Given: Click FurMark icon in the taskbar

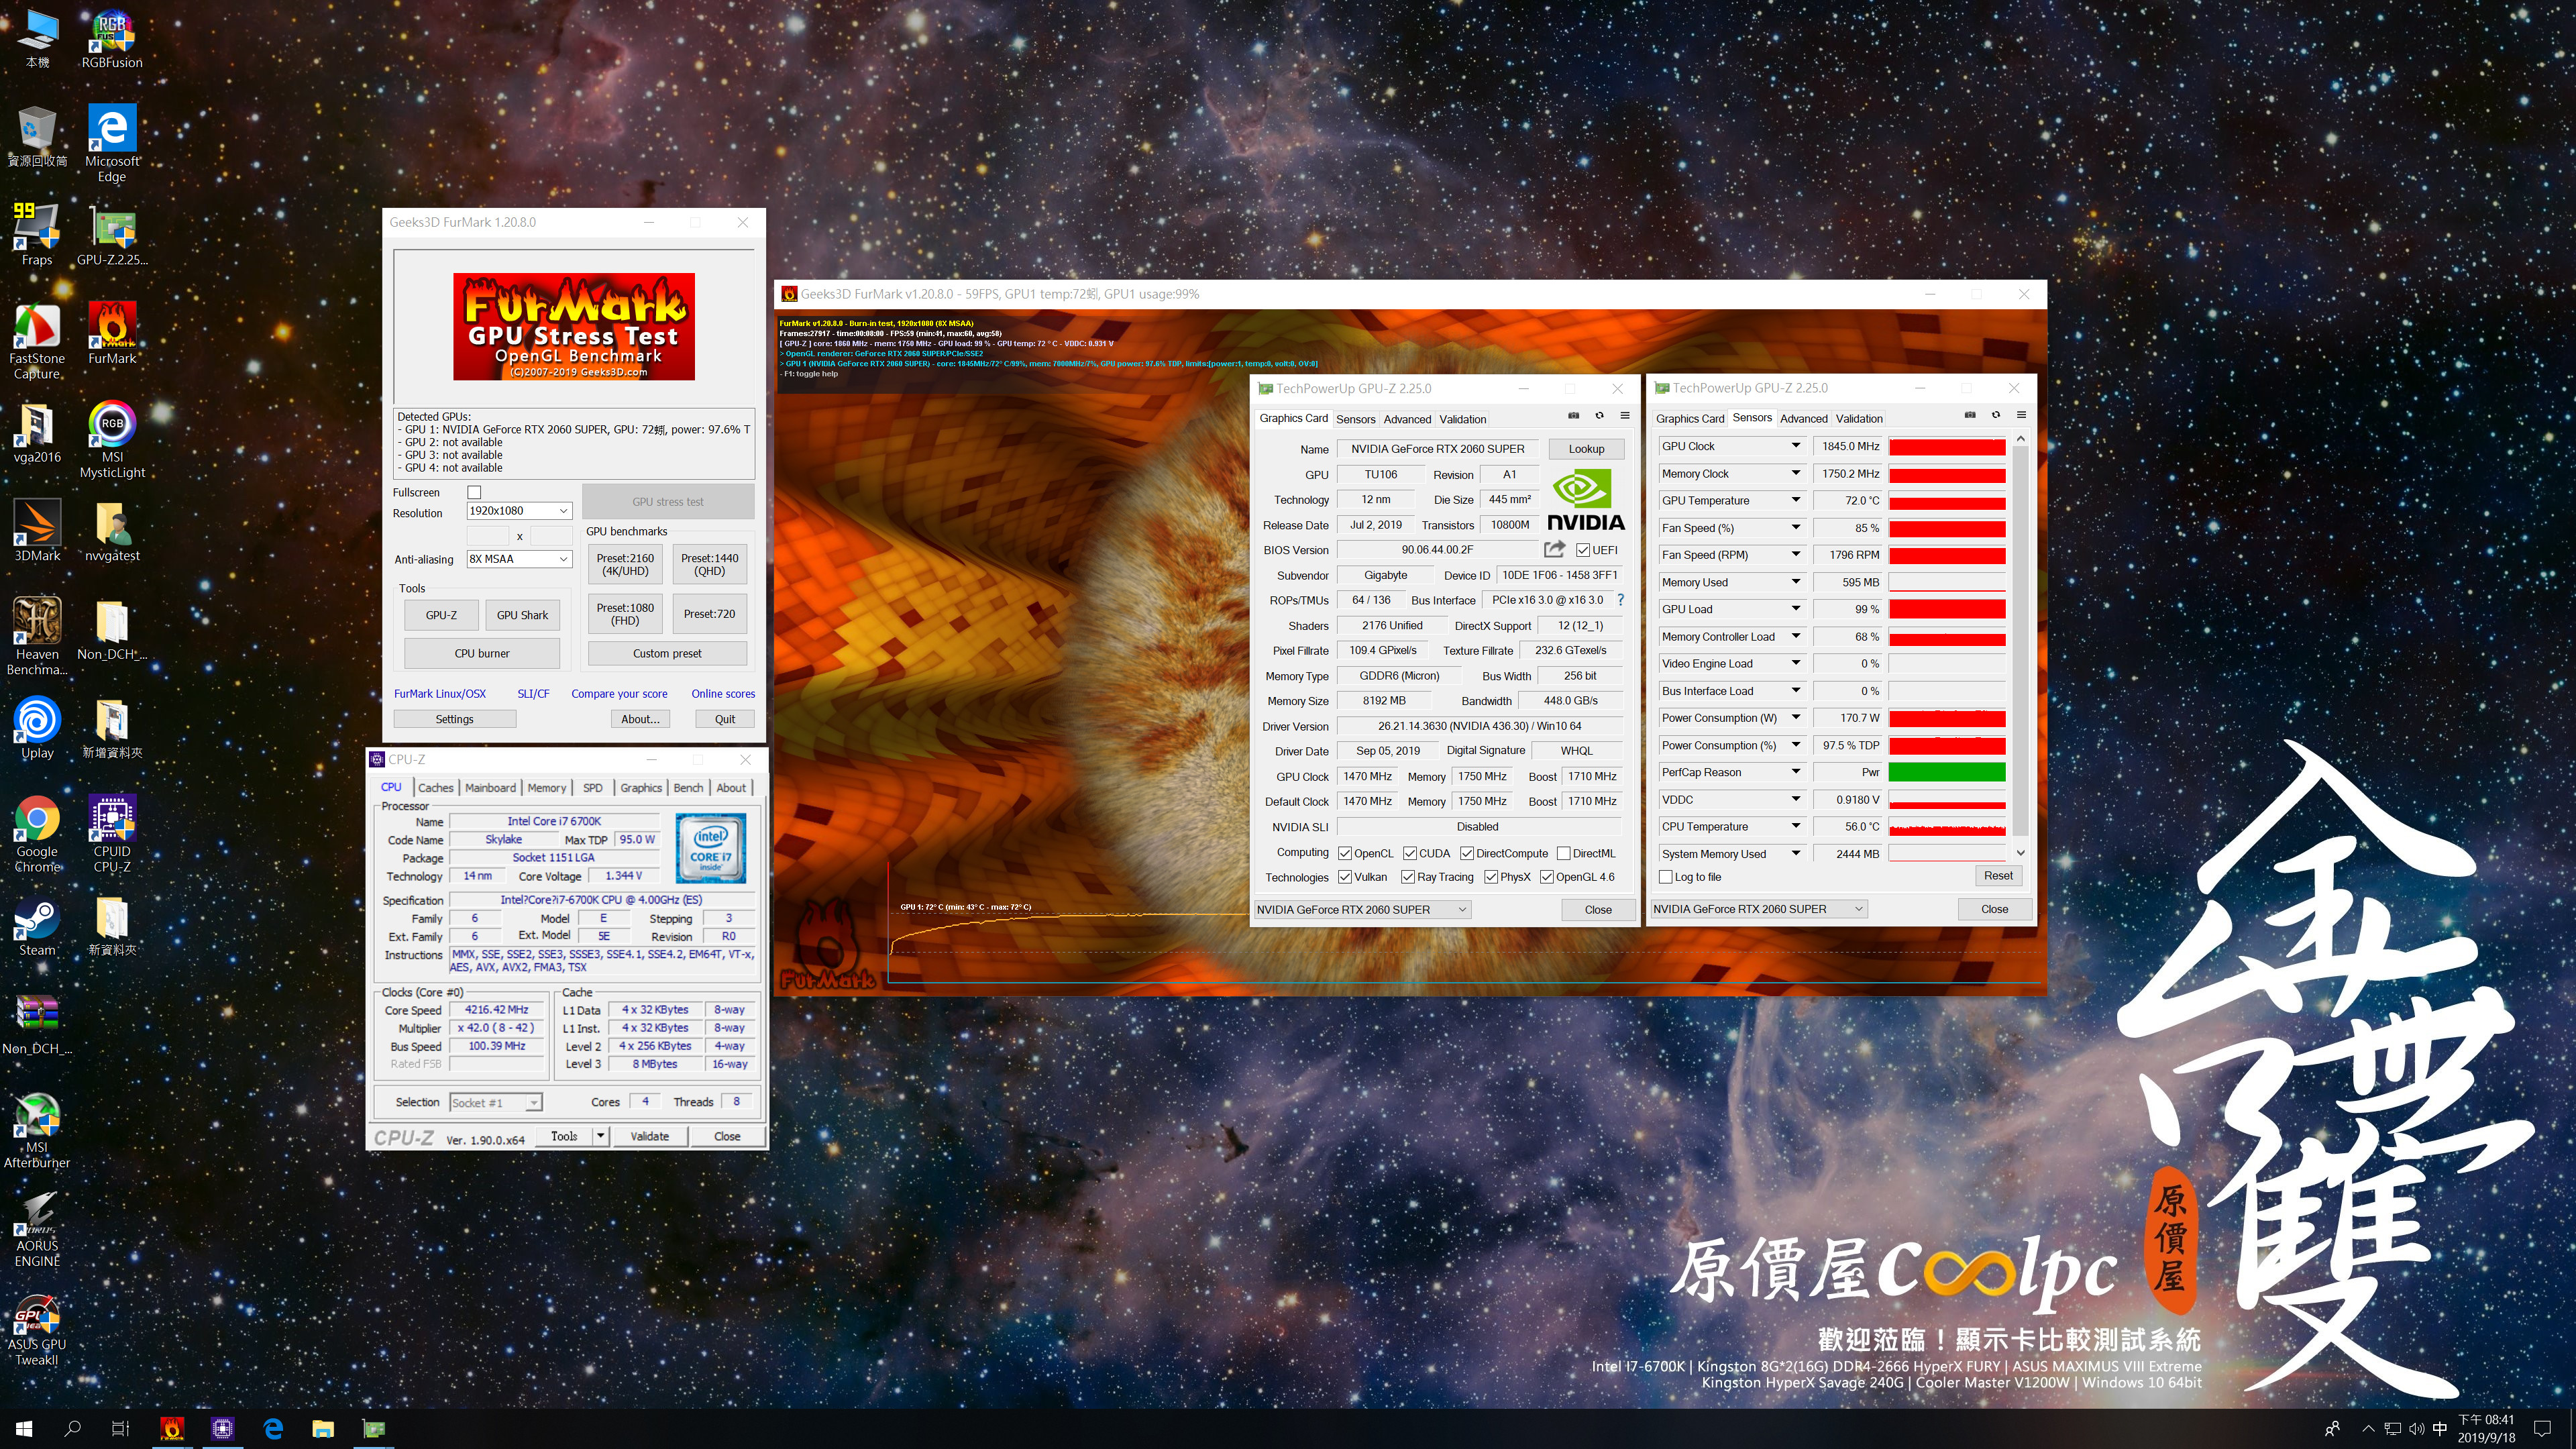Looking at the screenshot, I should tap(172, 1428).
